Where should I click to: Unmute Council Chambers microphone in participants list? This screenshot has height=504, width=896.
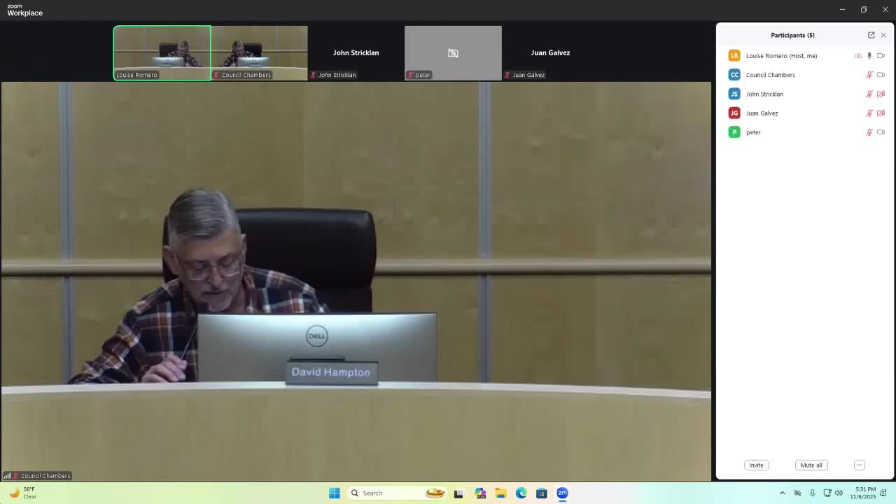(x=869, y=75)
